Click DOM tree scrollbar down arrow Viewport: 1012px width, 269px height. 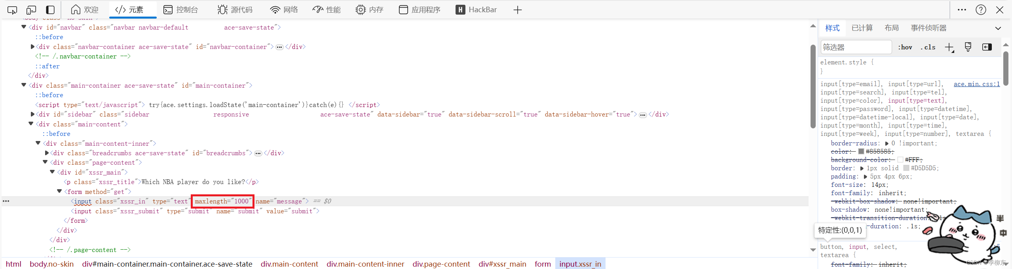[813, 250]
